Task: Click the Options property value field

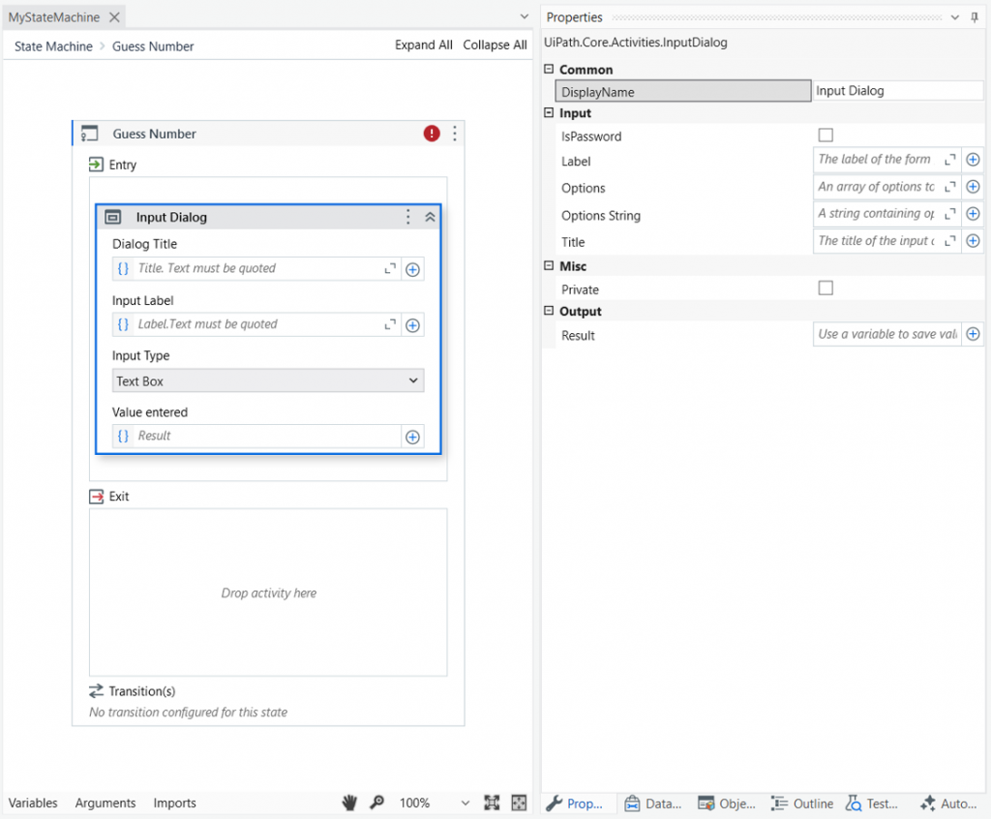Action: (x=877, y=187)
